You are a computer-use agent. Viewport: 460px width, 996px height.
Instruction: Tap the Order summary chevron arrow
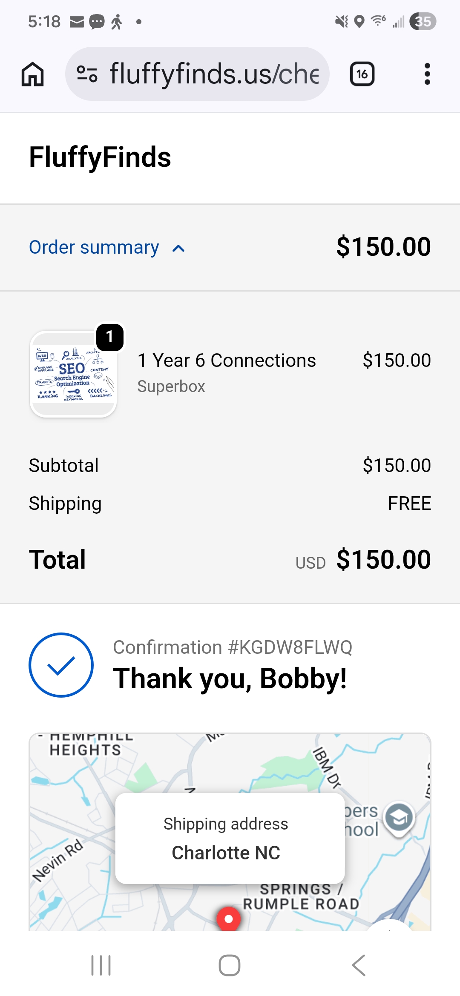click(x=178, y=249)
